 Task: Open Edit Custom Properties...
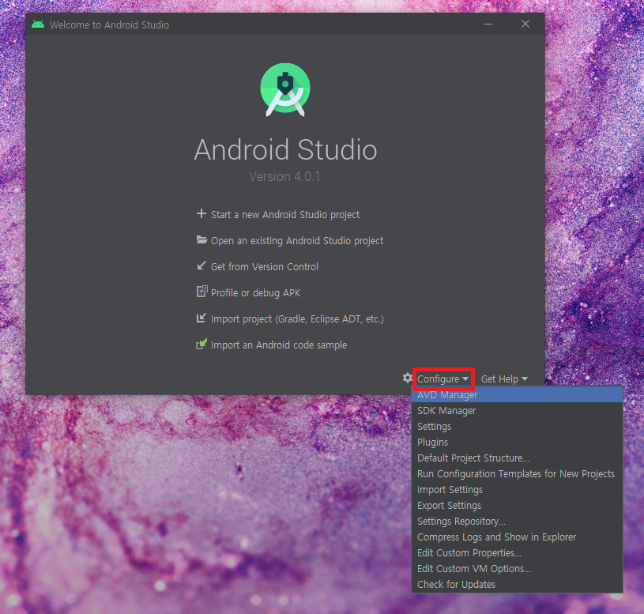(x=517, y=553)
